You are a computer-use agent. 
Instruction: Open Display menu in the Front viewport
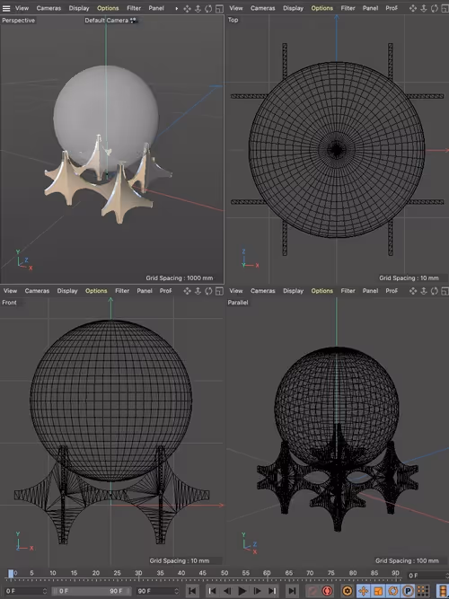pos(67,291)
